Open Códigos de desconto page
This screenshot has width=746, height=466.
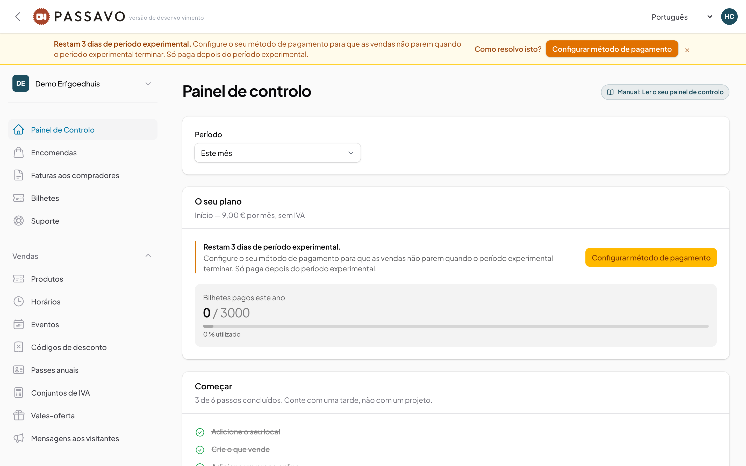tap(83, 347)
